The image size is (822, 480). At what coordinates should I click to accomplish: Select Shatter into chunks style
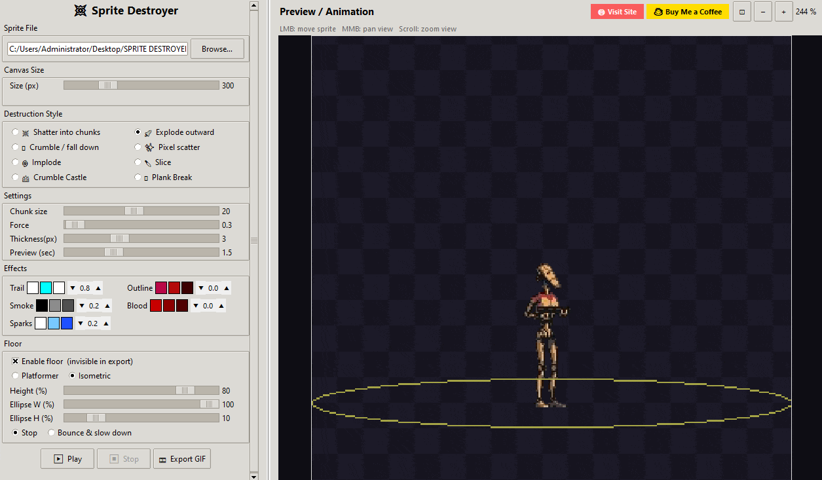16,132
